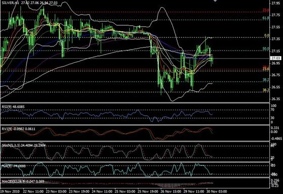Click the 19 Nov 2010 date label
The height and width of the screenshot is (194, 283).
[10, 191]
